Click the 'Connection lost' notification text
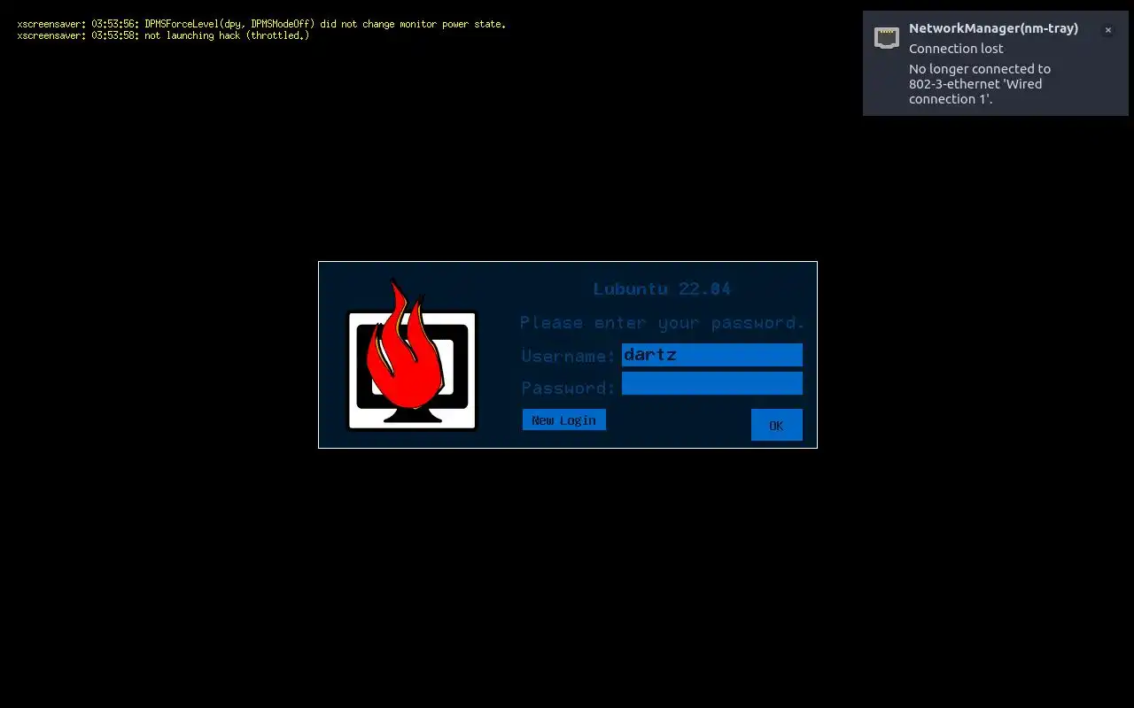Screen dimensions: 1134x708 click(x=956, y=49)
